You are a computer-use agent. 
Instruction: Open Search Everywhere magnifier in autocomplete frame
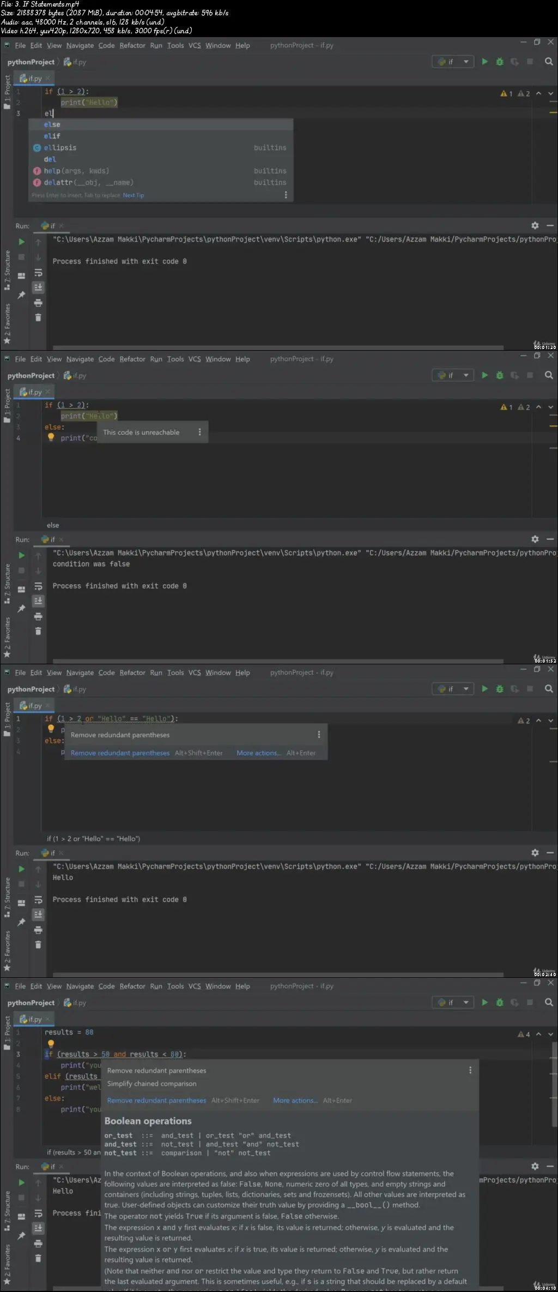(x=549, y=62)
